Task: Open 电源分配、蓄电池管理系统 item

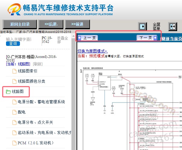Action: pos(41,102)
